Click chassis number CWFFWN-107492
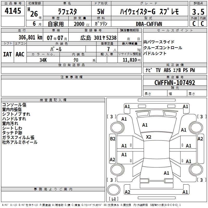 tap(175, 82)
